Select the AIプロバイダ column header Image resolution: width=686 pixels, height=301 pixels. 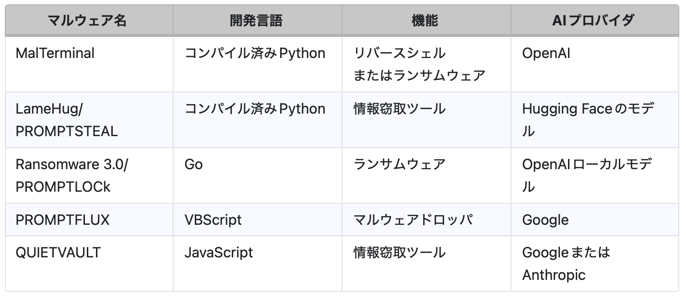593,20
